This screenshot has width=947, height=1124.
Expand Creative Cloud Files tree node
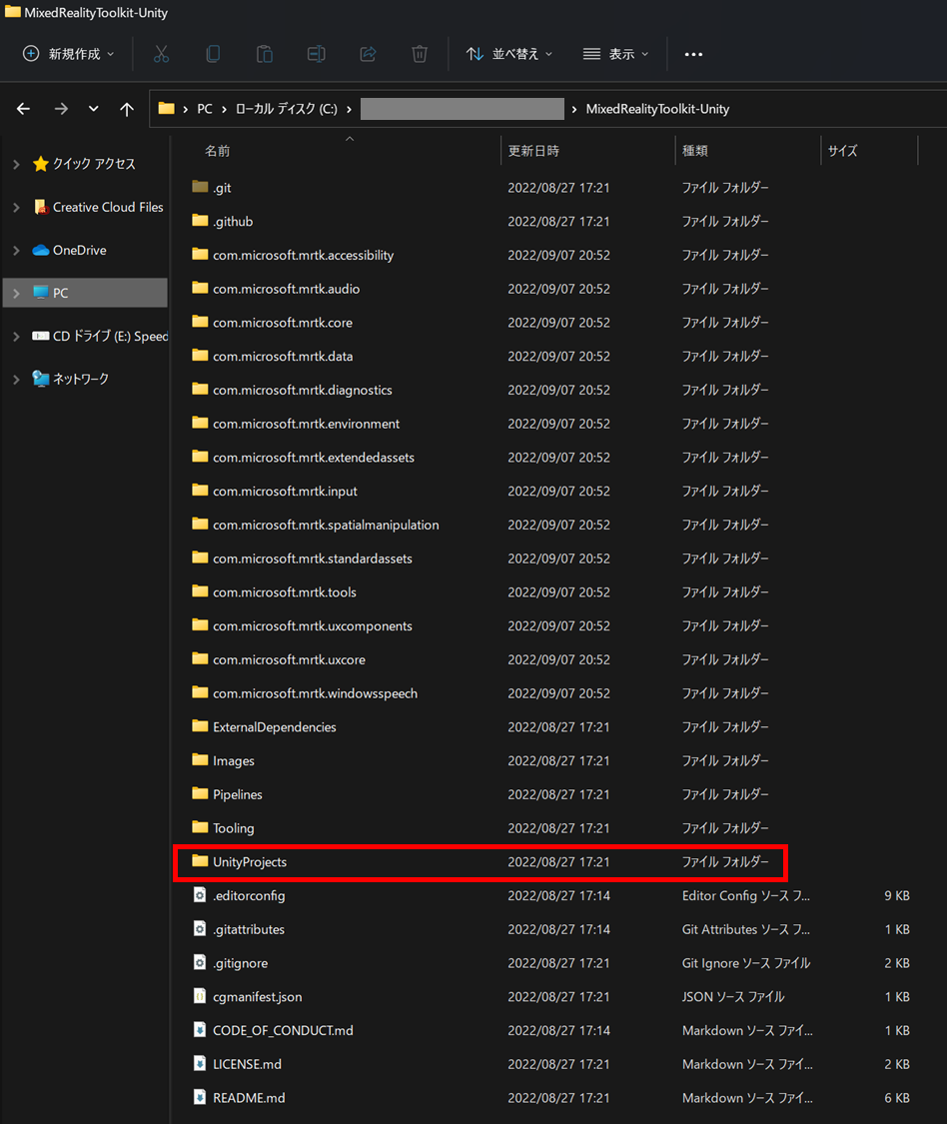17,207
